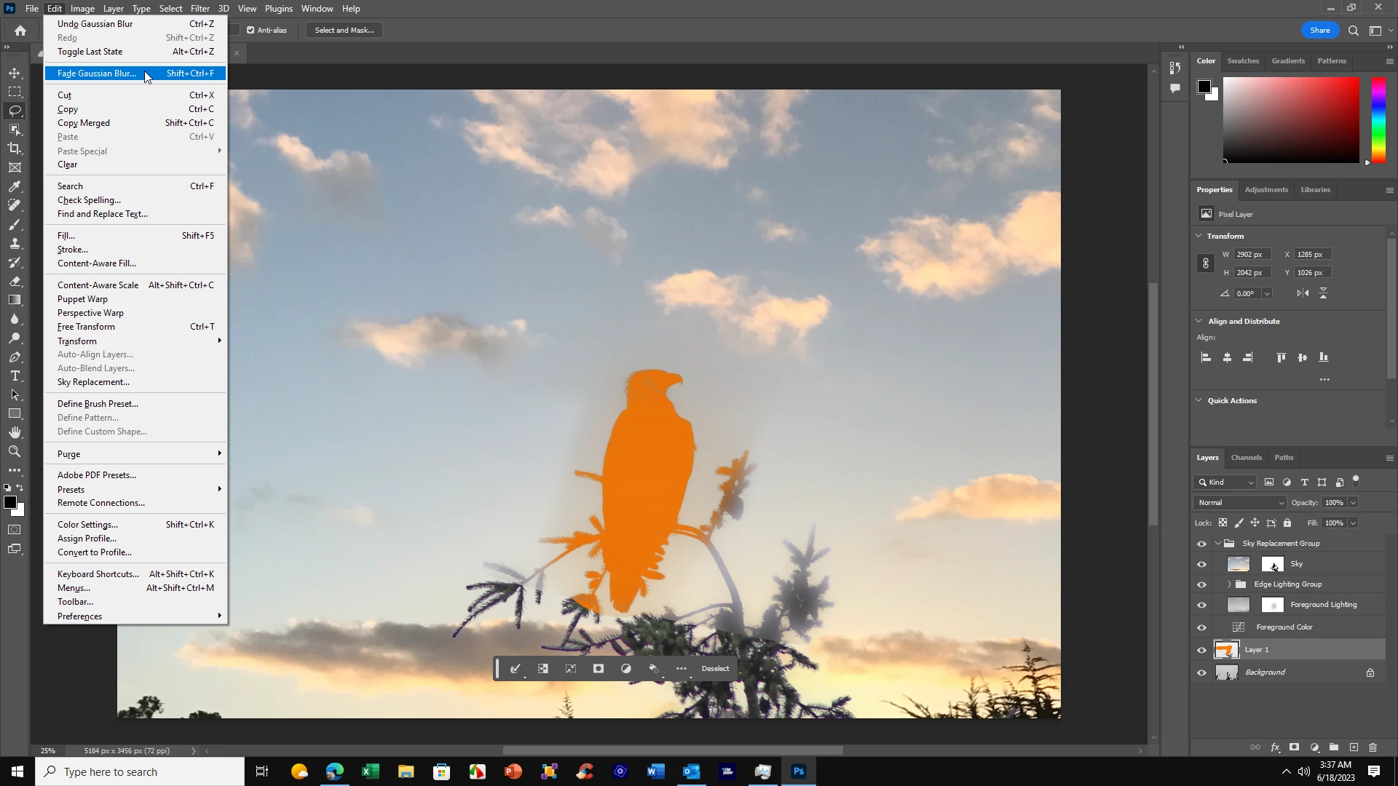Image resolution: width=1398 pixels, height=786 pixels.
Task: Collapse the Quick Actions section
Action: pos(1198,400)
